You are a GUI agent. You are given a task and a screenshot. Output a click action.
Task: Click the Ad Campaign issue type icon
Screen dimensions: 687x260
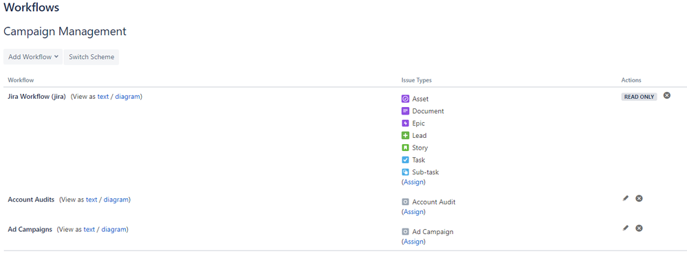(405, 232)
